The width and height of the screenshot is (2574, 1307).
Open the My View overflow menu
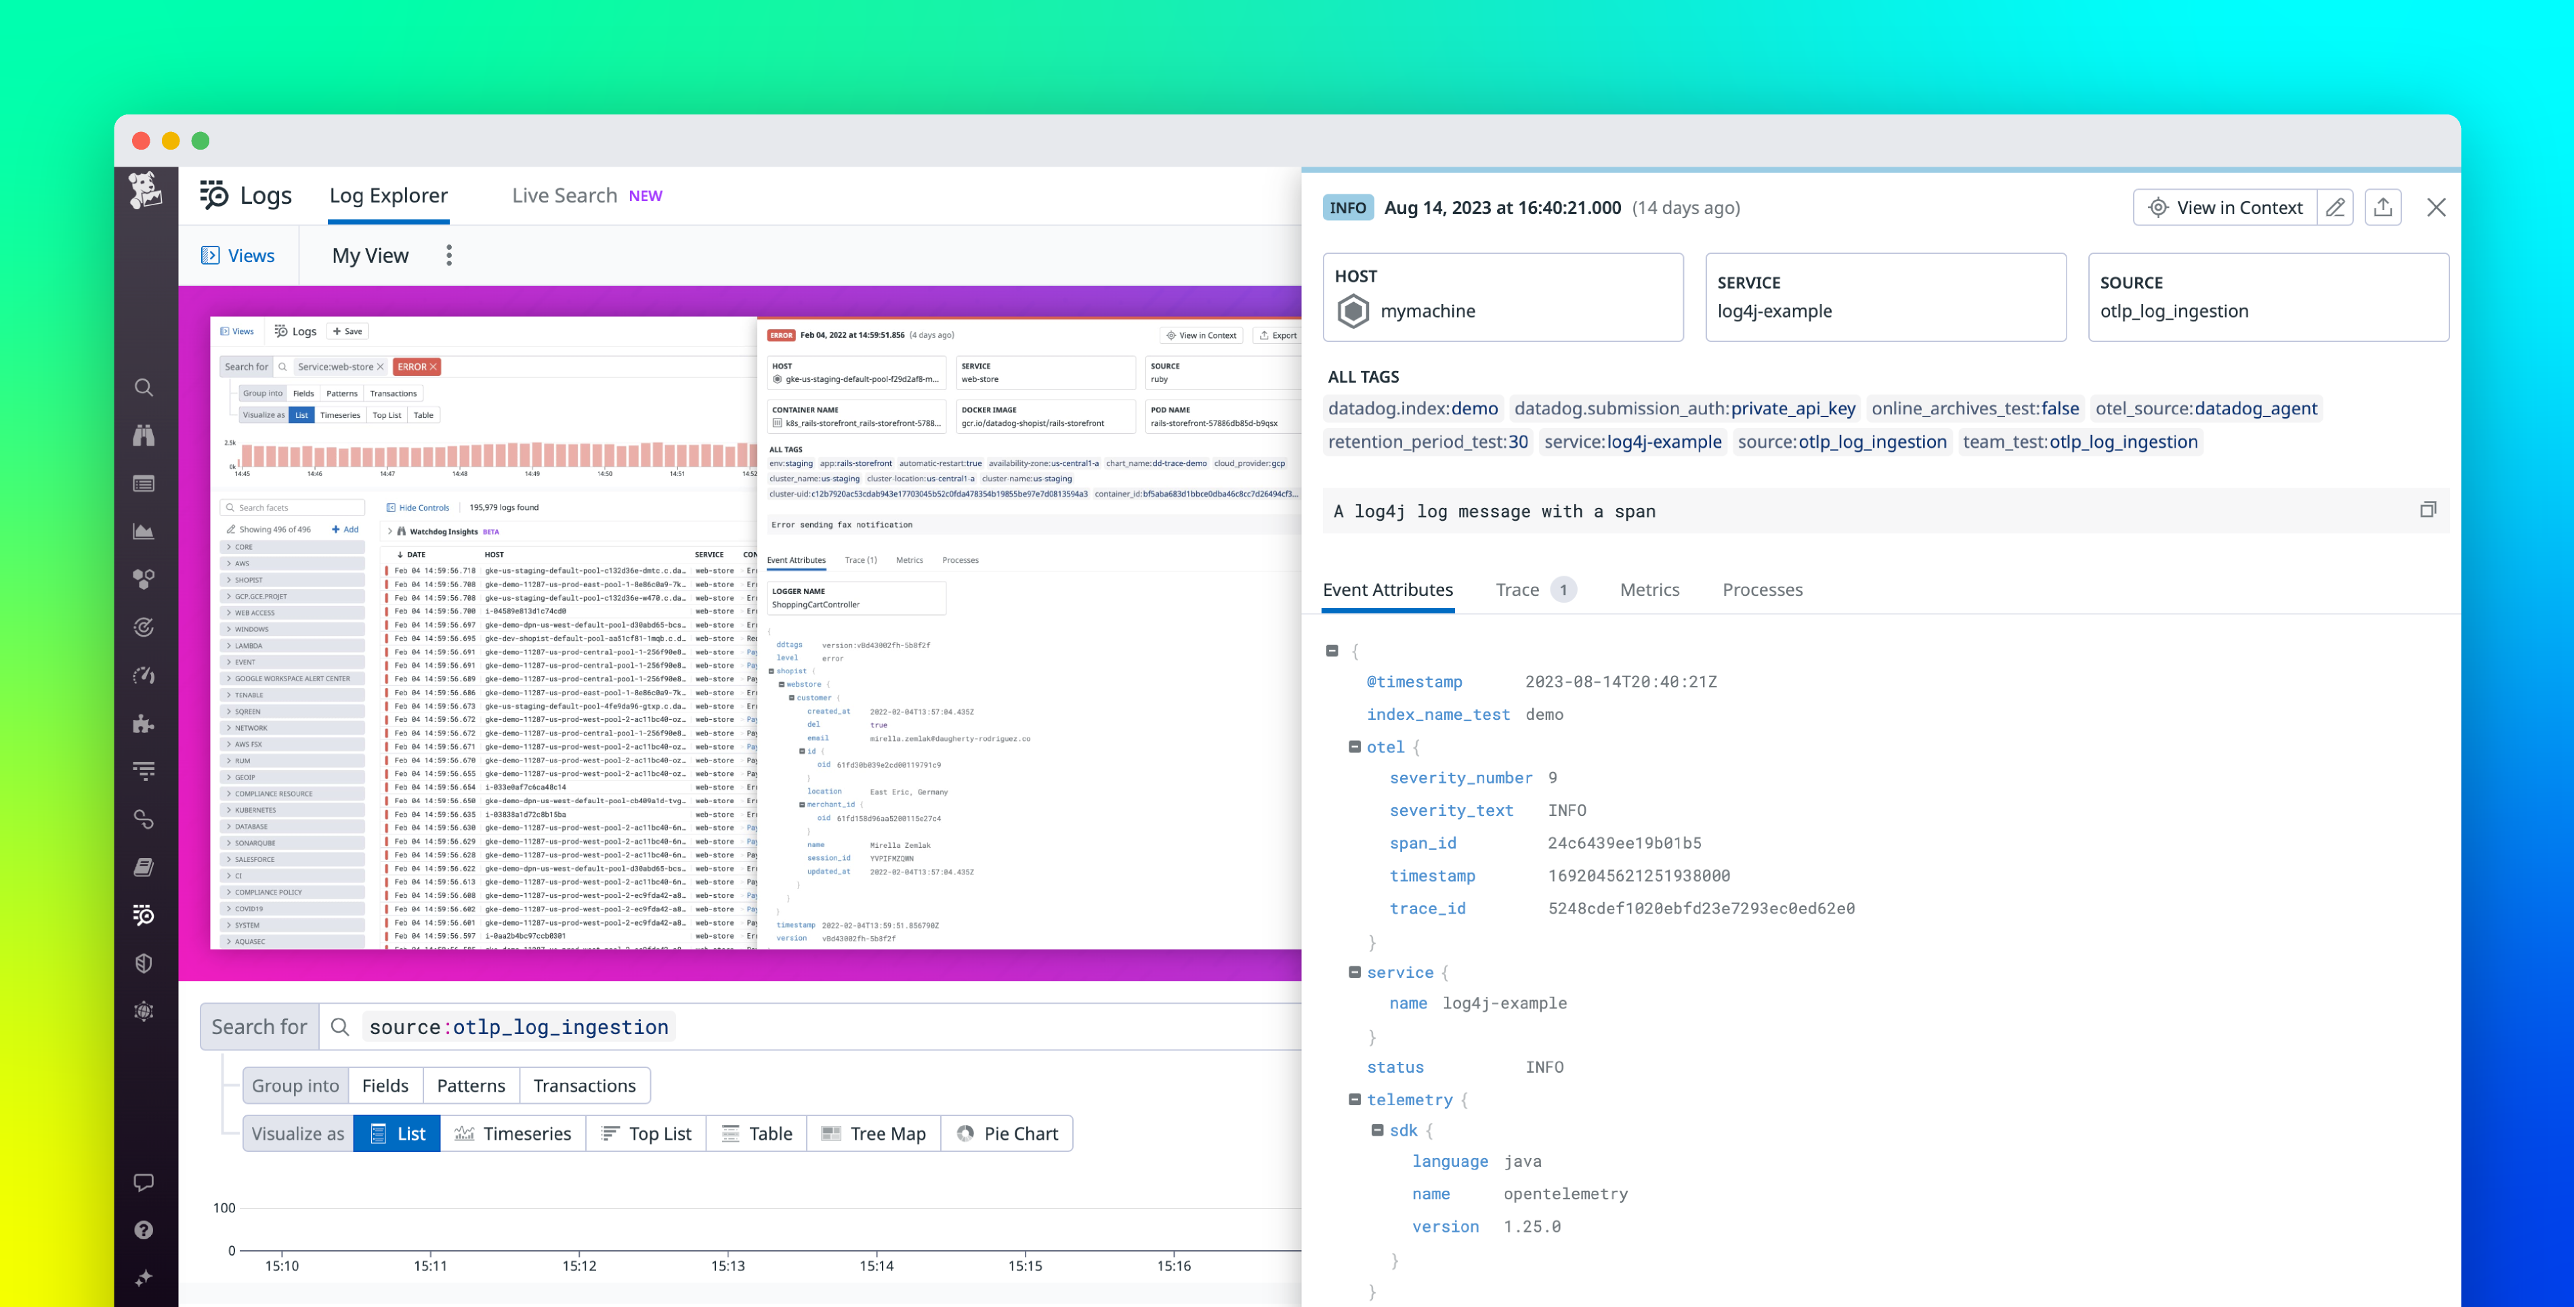click(x=448, y=255)
